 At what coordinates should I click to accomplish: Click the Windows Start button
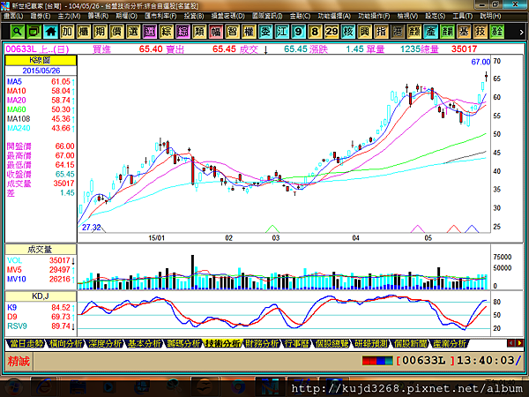point(13,387)
